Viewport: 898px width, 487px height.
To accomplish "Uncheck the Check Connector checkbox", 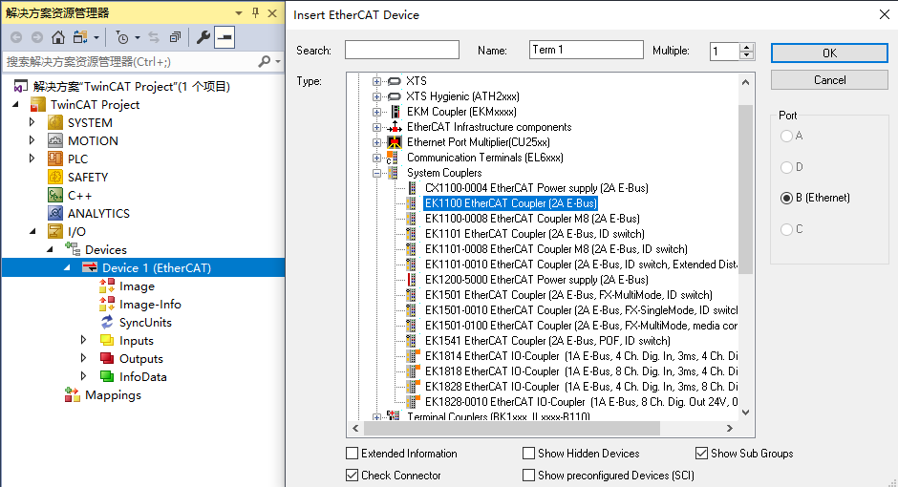I will [353, 475].
